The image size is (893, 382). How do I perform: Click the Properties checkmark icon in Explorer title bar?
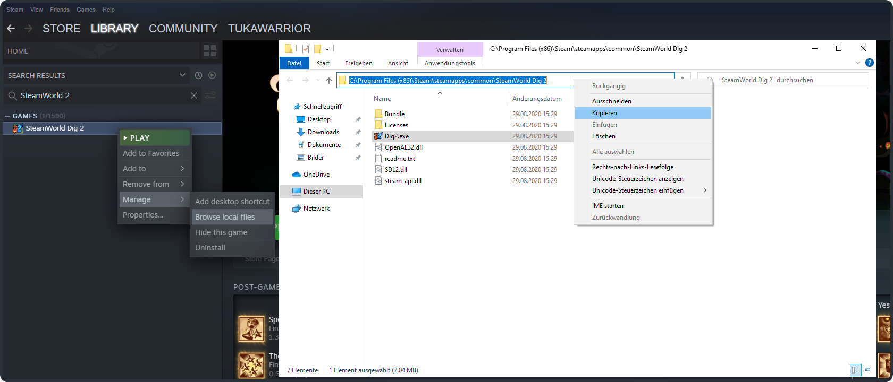(x=306, y=49)
